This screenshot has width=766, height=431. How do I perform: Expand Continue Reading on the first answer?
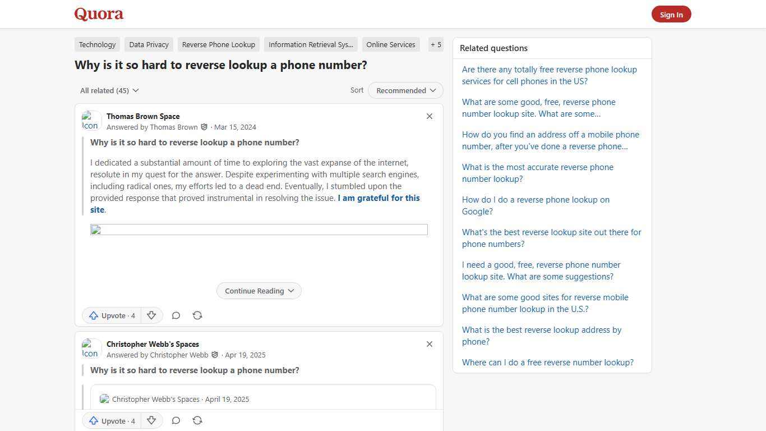259,291
